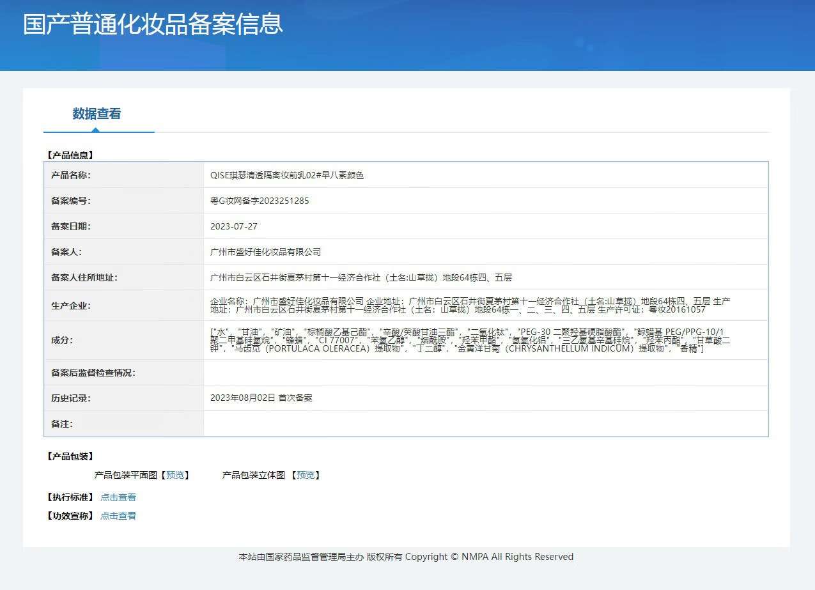This screenshot has height=590, width=815.
Task: Open 产品包装立体图 预览 link
Action: tap(306, 475)
